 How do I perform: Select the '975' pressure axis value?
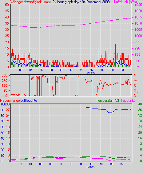pos(137,67)
